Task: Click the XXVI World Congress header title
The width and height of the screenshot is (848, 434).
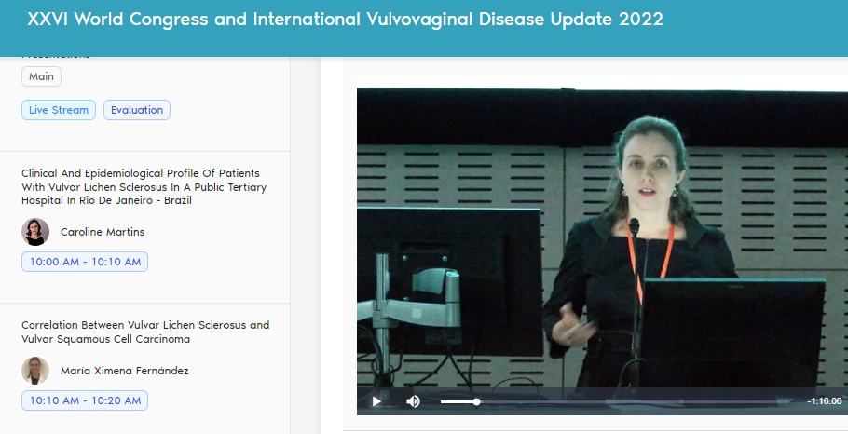Action: tap(345, 20)
